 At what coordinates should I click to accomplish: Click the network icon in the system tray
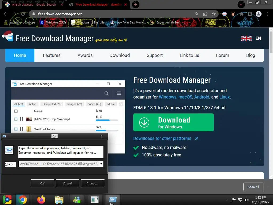click(240, 200)
